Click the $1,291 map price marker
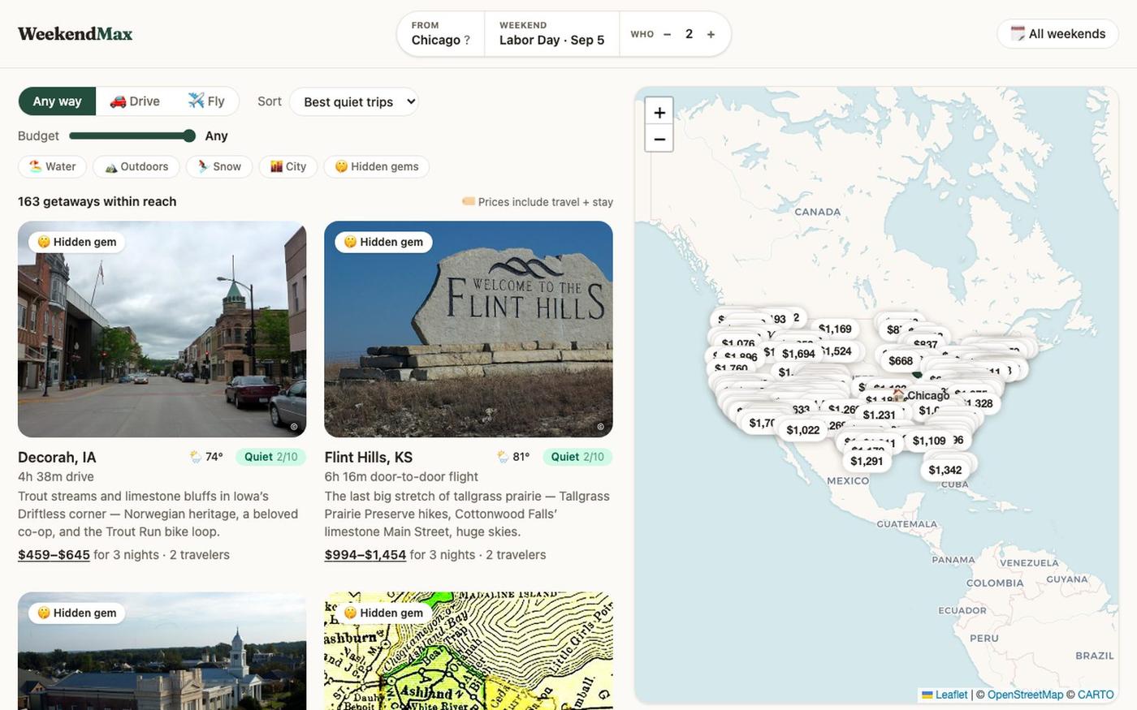The image size is (1137, 710). (x=867, y=461)
